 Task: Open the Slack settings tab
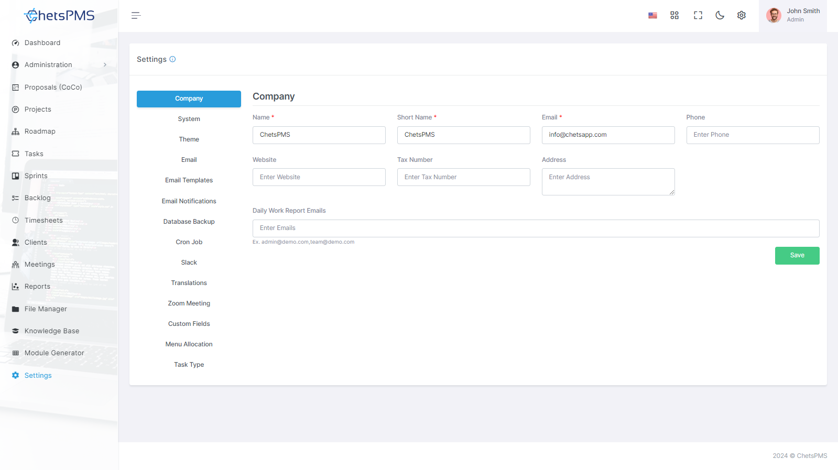point(189,263)
